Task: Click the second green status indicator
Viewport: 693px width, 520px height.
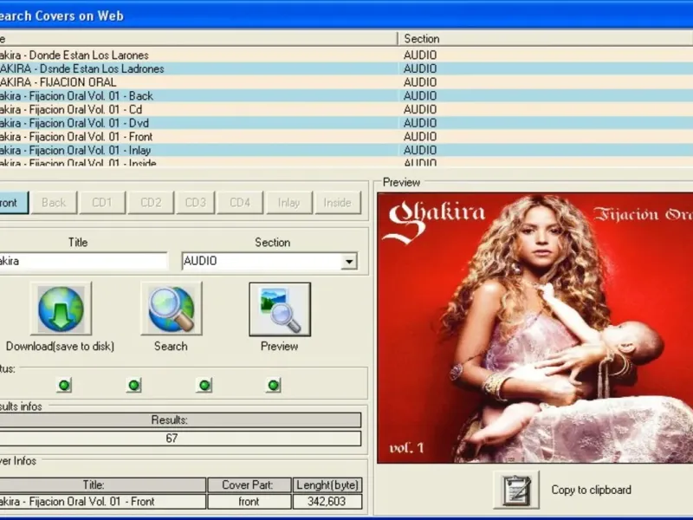Action: [134, 385]
